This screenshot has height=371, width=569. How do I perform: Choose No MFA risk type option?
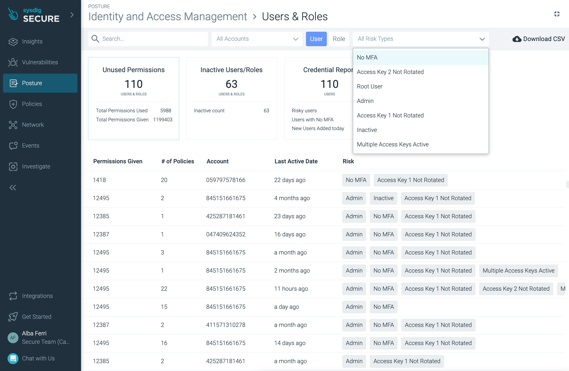click(421, 57)
